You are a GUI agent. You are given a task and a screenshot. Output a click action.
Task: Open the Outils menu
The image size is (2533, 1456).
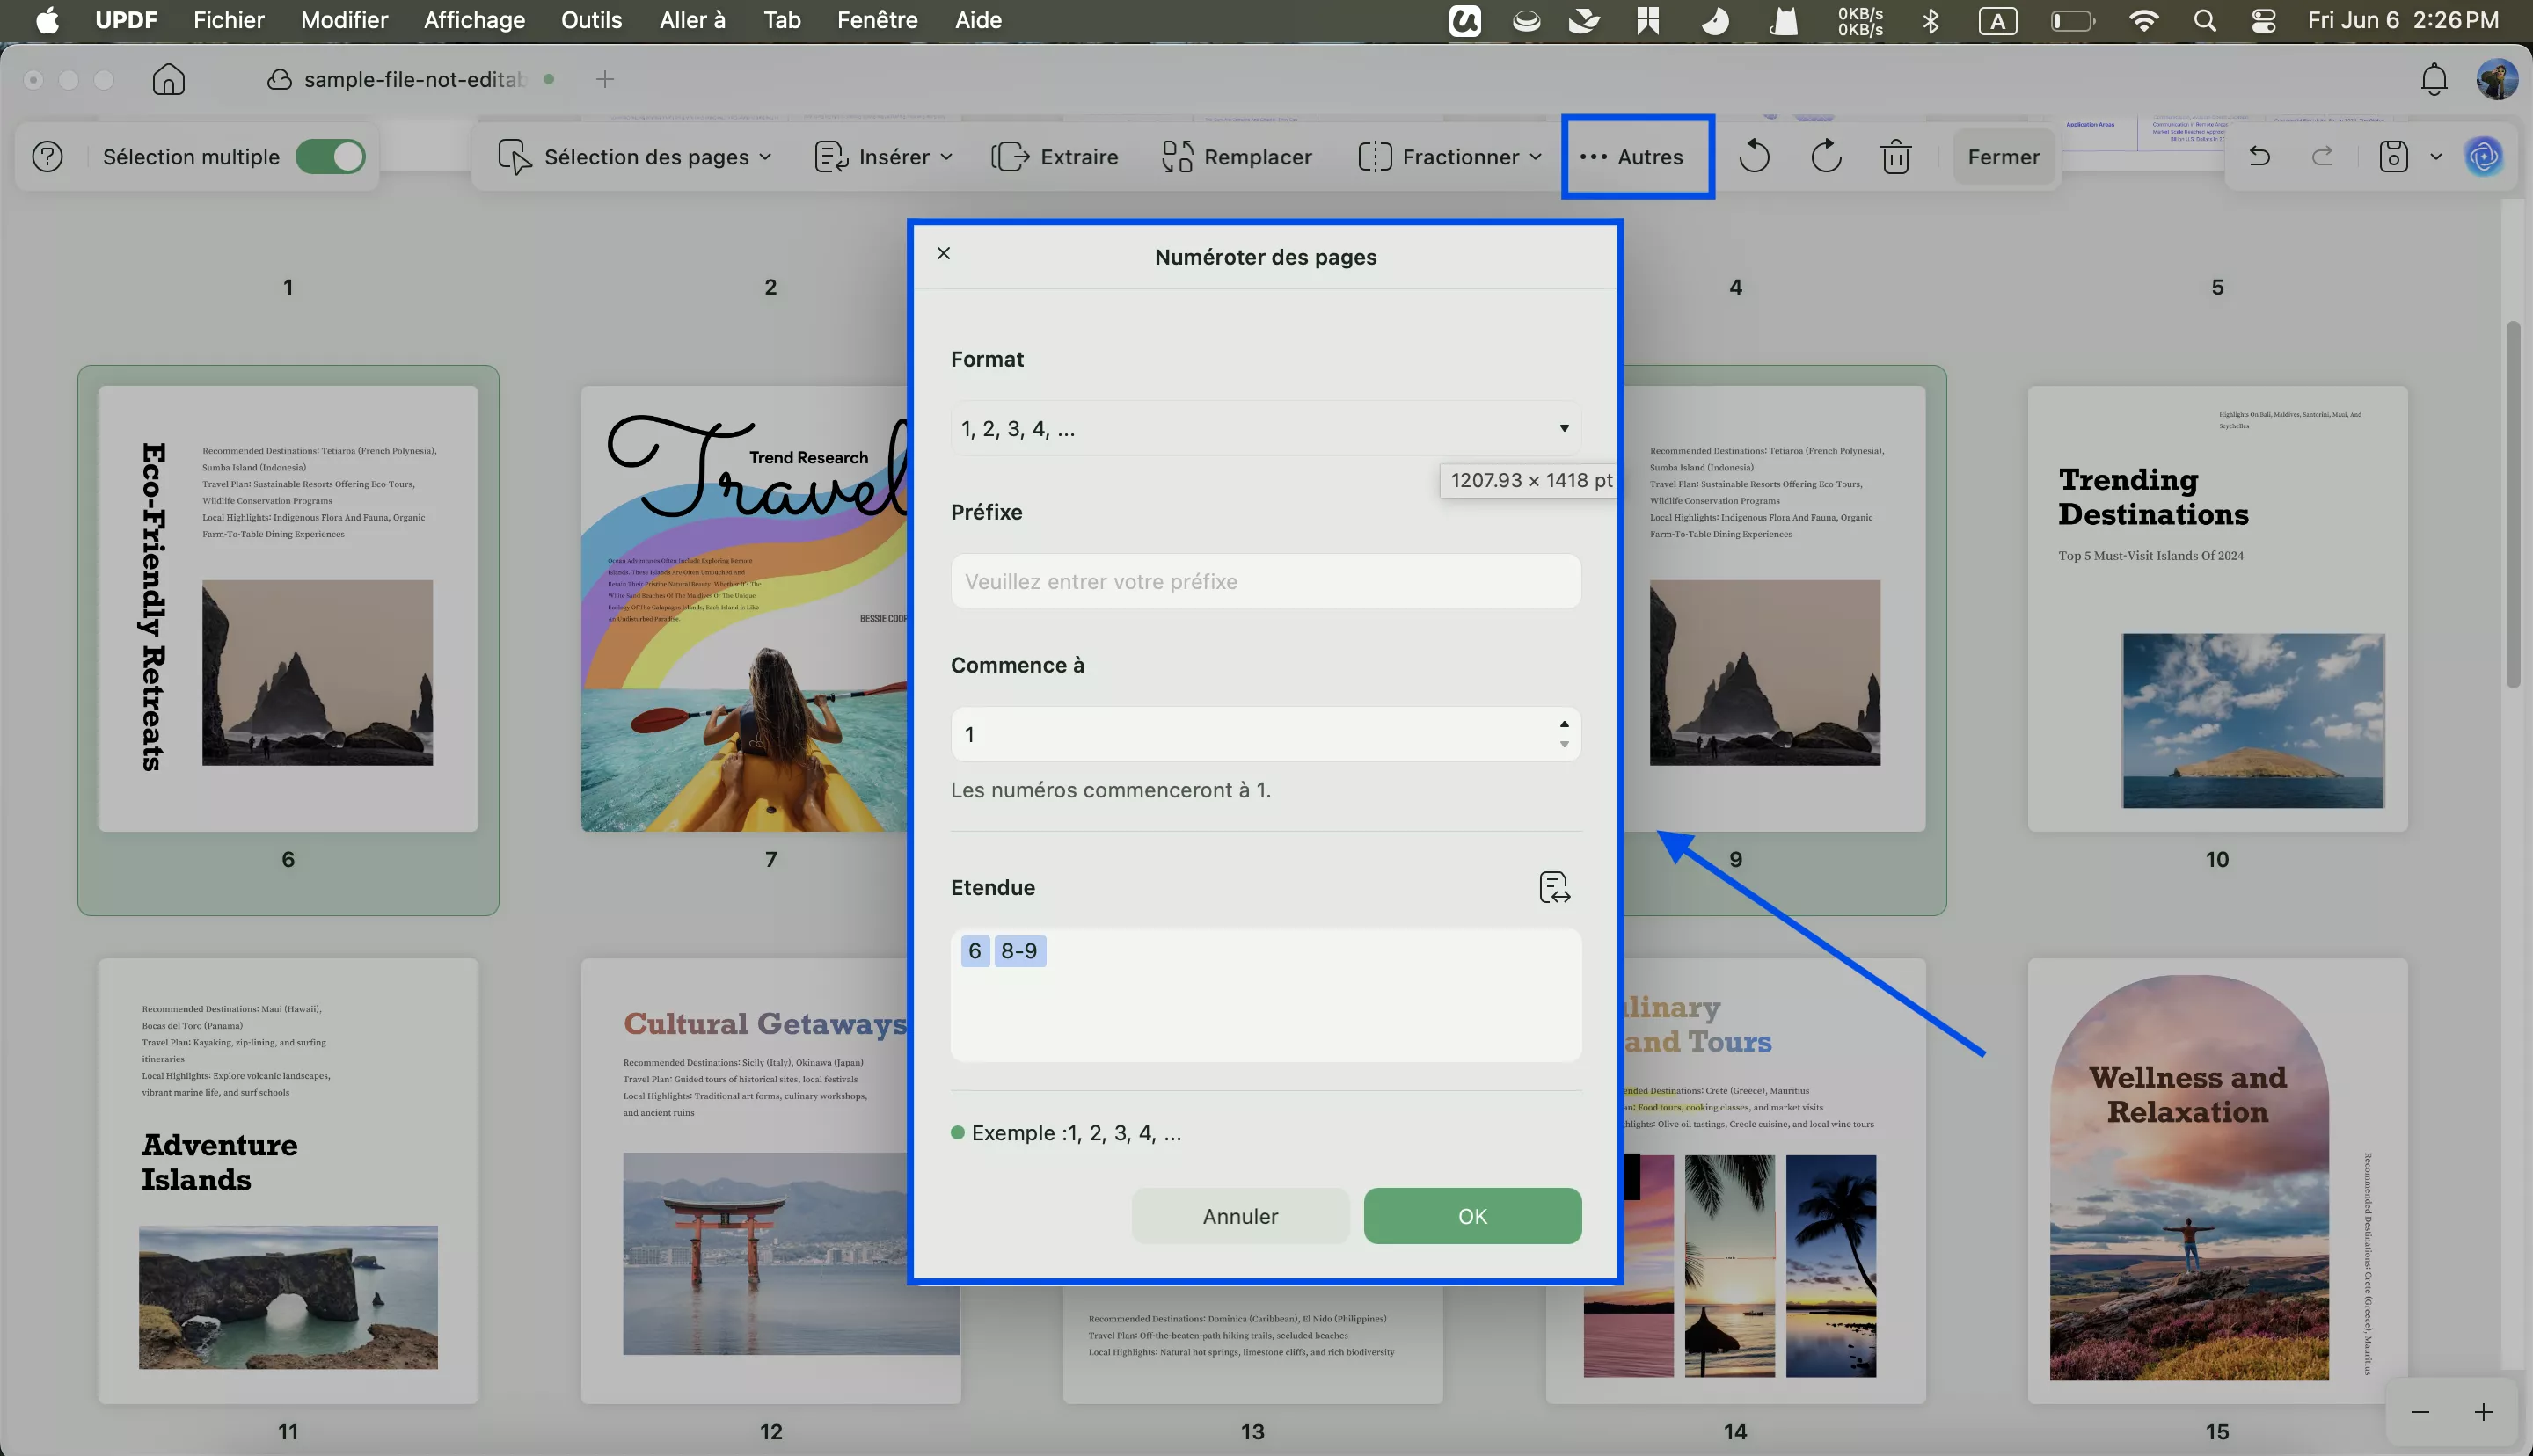click(591, 20)
